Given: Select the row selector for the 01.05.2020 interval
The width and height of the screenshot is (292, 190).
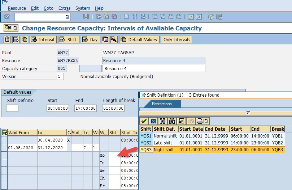Looking at the screenshot, I should [x=4, y=148].
